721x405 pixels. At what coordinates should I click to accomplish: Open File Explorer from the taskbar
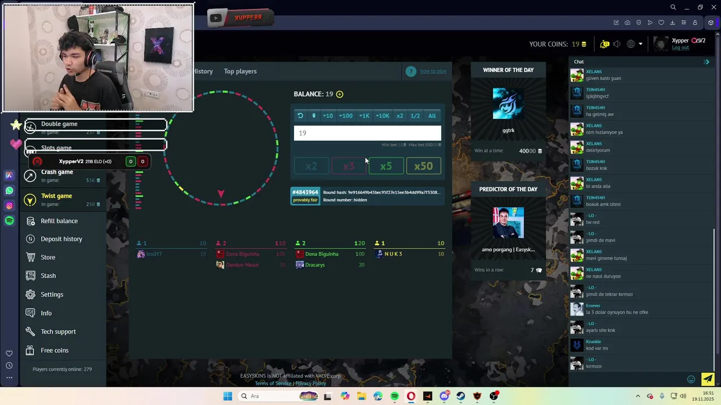(361, 396)
